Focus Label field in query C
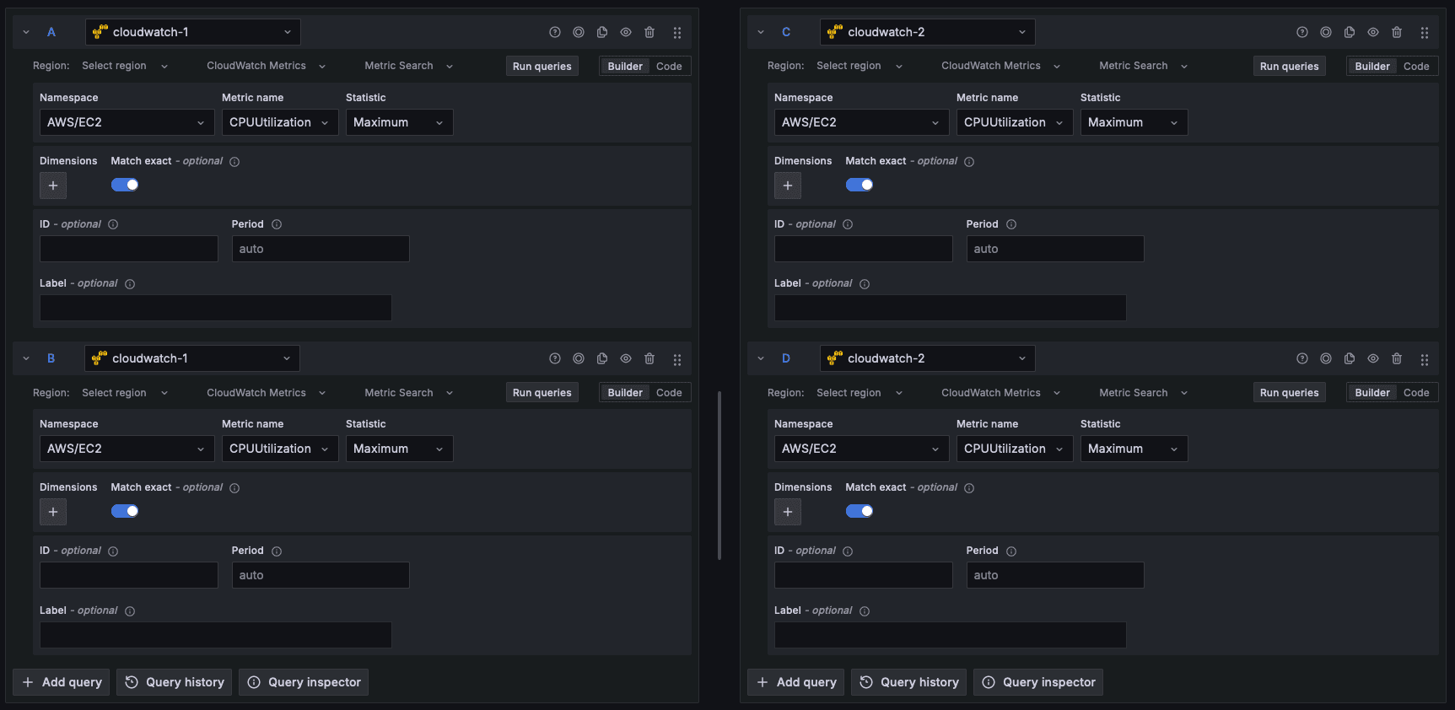 tap(951, 308)
